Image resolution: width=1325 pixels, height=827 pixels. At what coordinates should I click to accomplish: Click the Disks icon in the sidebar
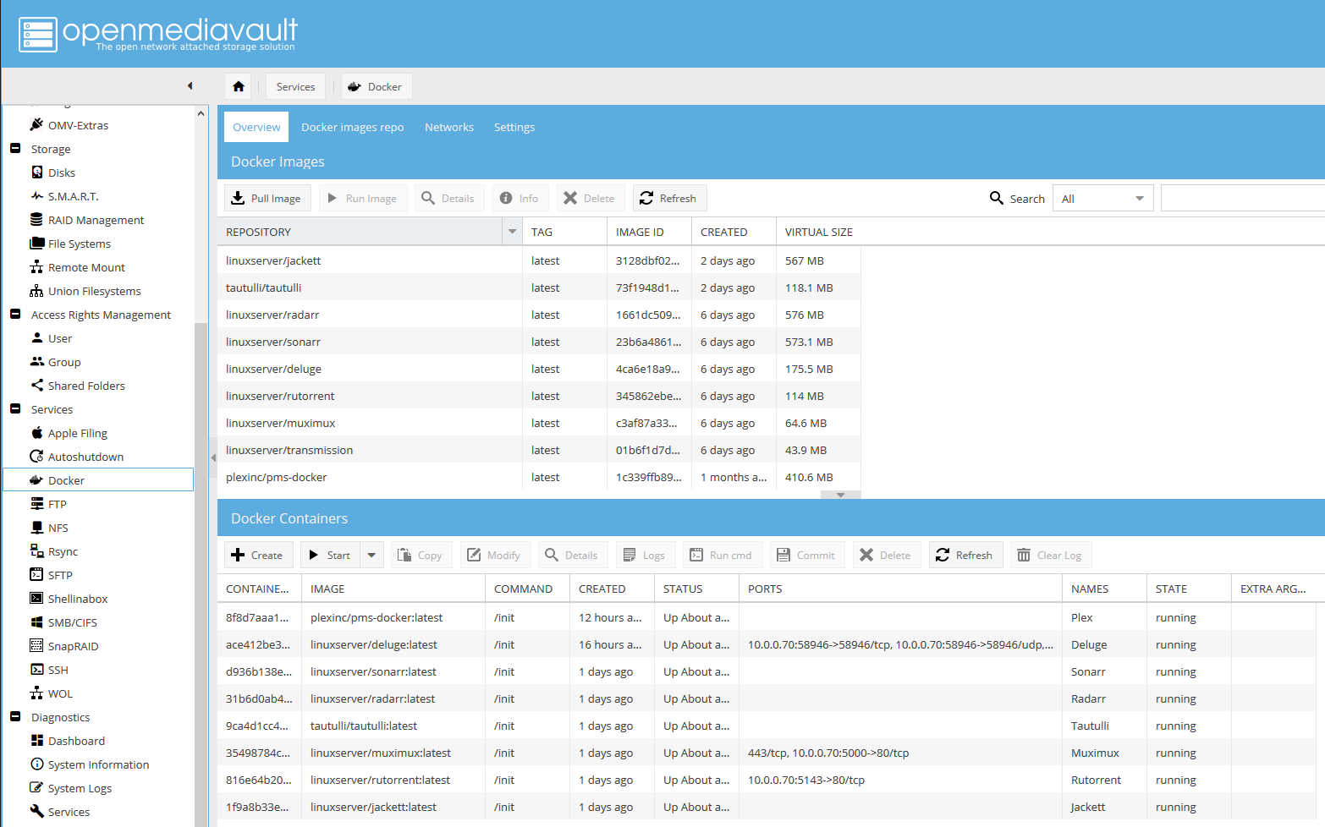point(36,172)
